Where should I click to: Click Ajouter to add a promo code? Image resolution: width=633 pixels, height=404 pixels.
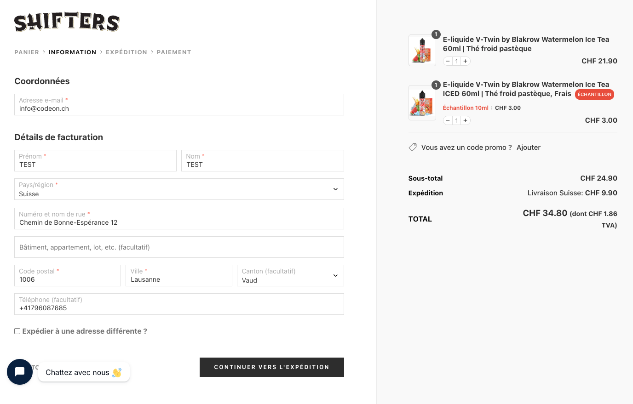tap(528, 148)
